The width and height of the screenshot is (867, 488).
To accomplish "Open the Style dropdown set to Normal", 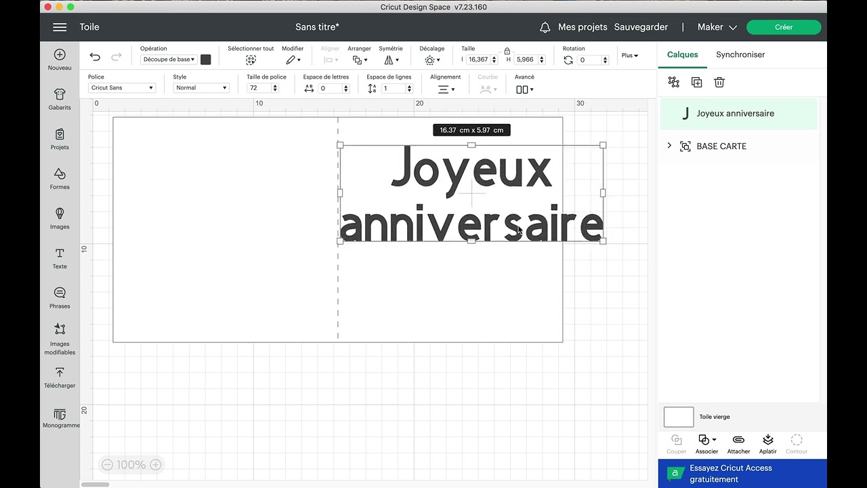I will pos(200,88).
